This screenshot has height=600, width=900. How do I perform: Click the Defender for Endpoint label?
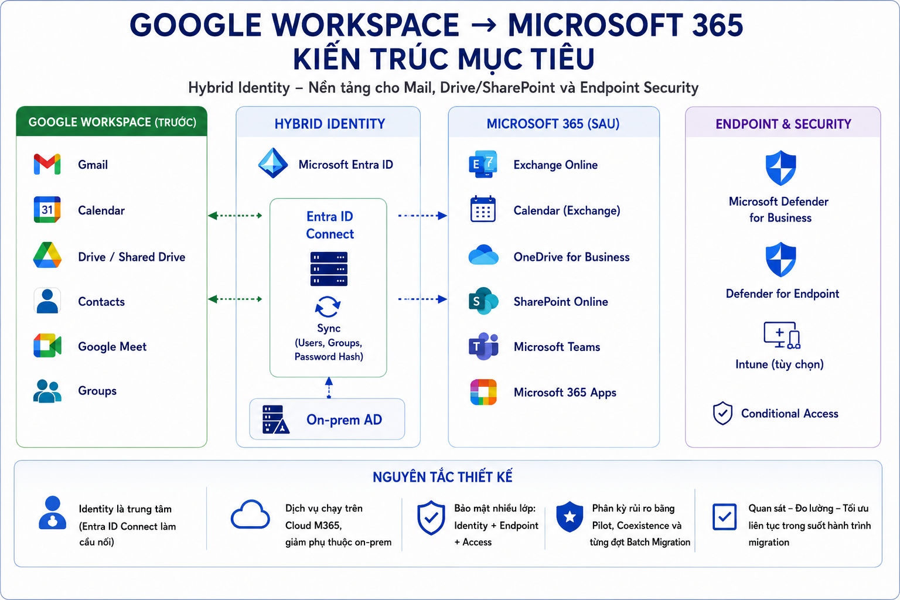782,294
